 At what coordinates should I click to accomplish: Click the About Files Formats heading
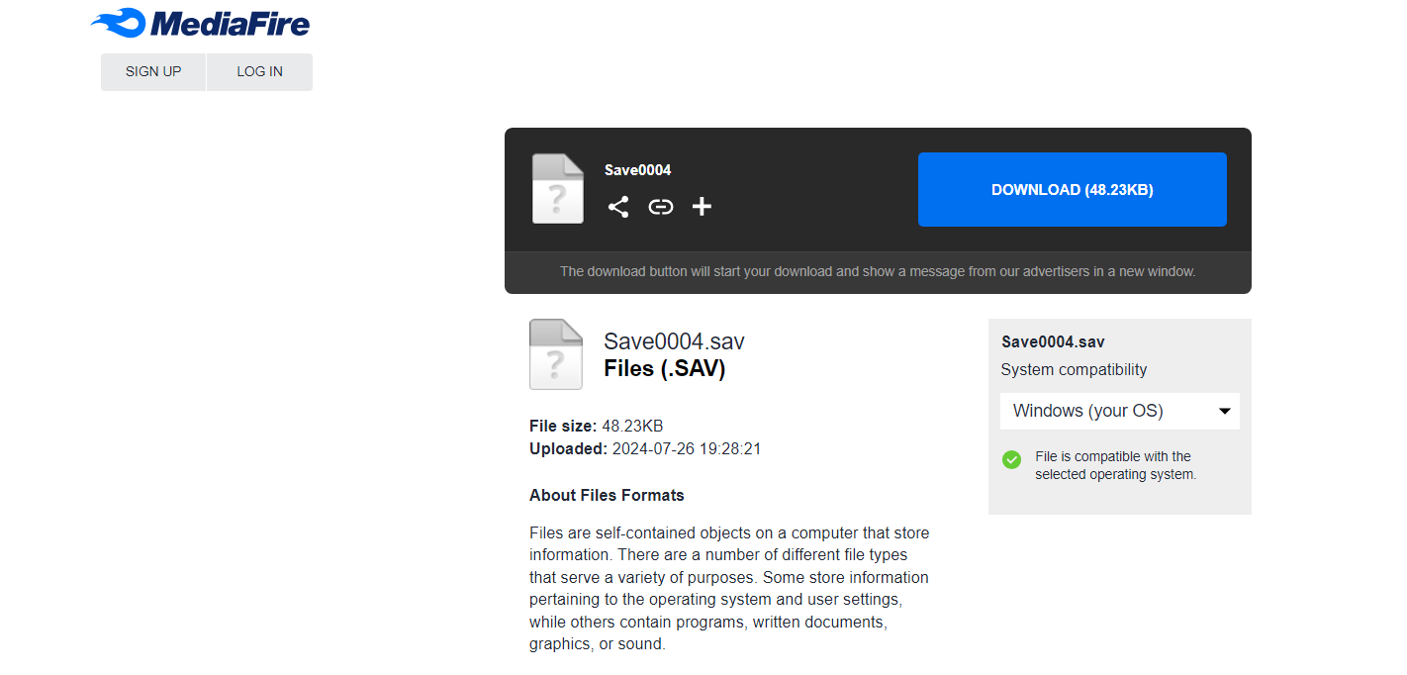pos(607,495)
